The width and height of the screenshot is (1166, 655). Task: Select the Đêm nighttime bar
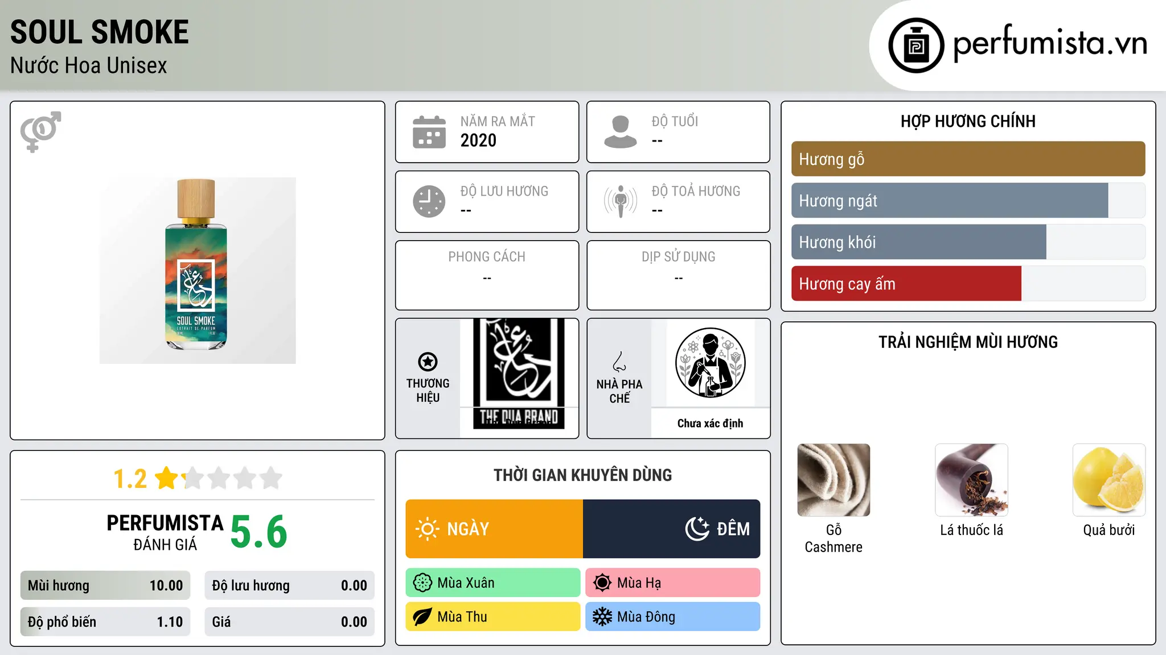672,529
